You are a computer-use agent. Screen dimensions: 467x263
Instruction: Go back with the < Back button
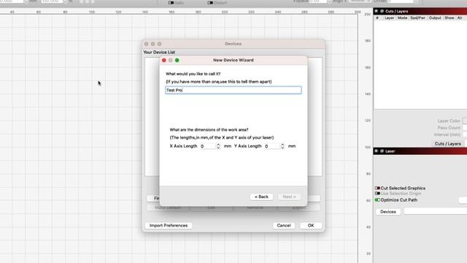pos(261,197)
